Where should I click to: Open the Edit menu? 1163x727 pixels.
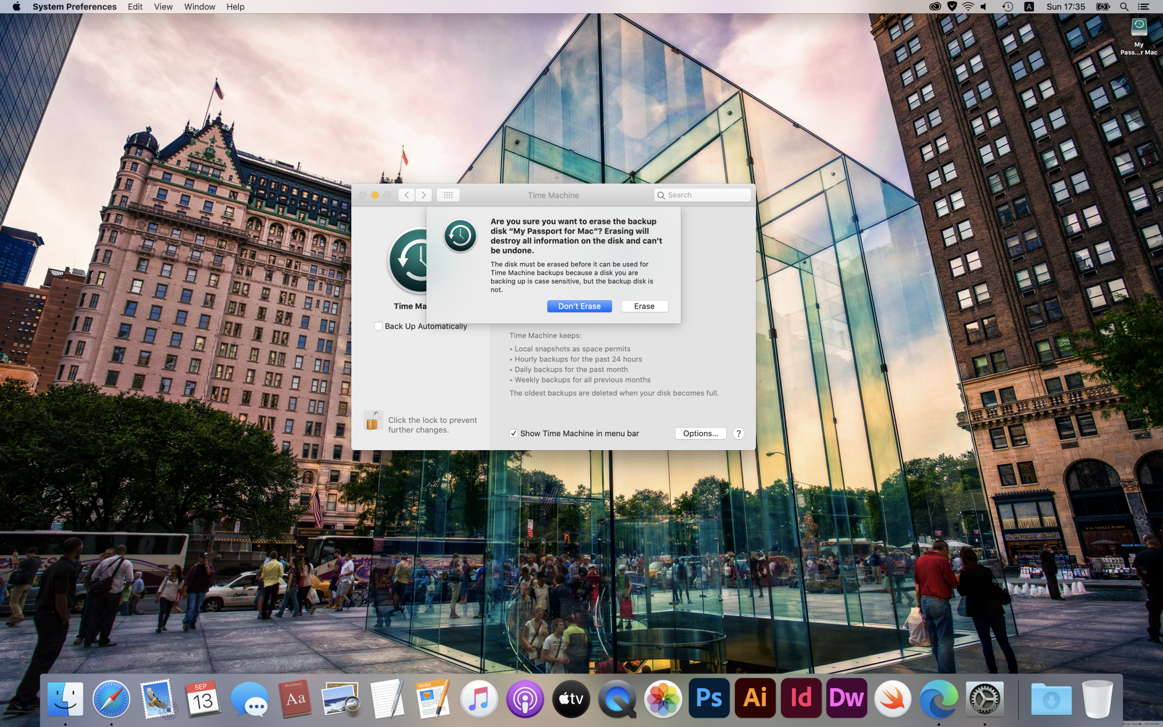(x=135, y=6)
